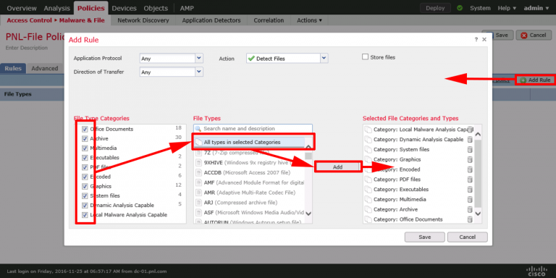Image resolution: width=556 pixels, height=278 pixels.
Task: Open the System link
Action: [x=480, y=8]
